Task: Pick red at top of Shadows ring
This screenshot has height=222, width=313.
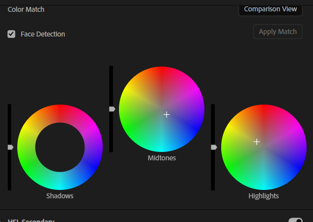Action: [x=60, y=113]
